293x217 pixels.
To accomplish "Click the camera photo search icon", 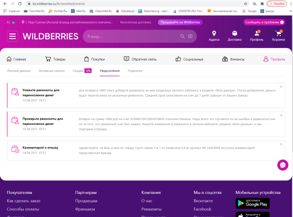I will 190,37.
